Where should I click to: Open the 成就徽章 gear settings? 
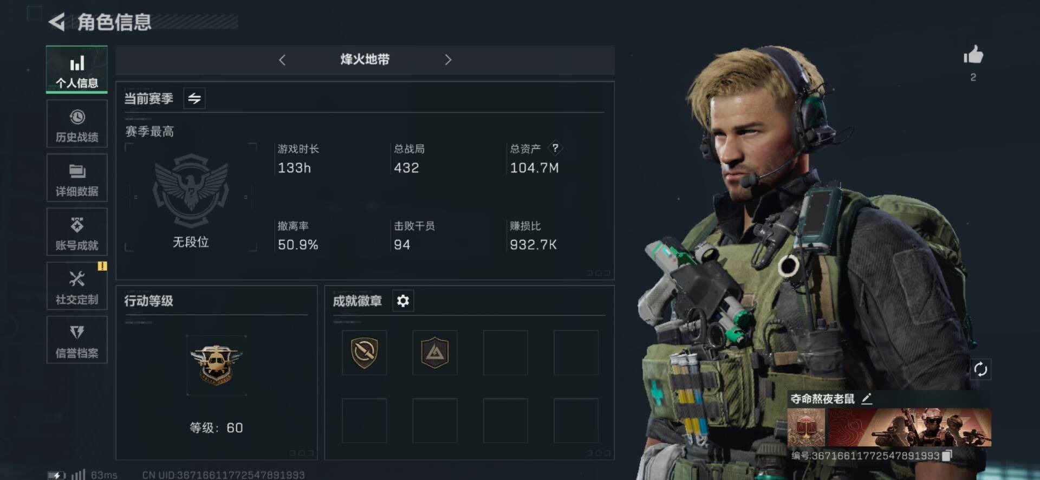(403, 301)
